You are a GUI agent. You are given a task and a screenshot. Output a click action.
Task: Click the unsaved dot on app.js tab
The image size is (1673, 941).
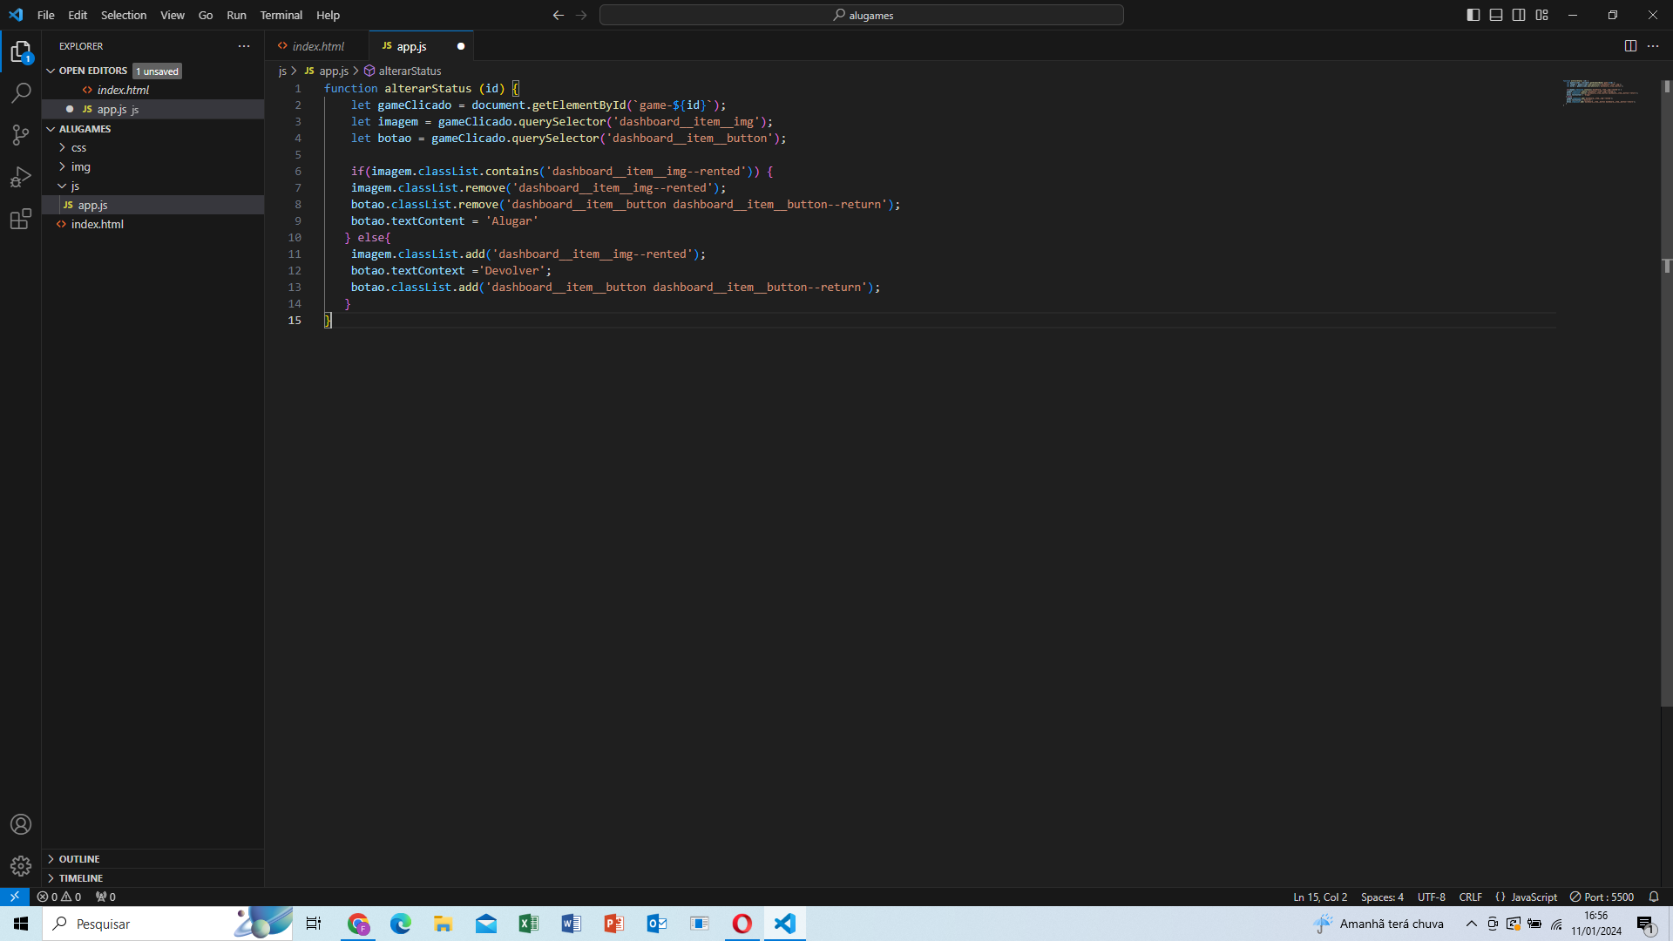[x=461, y=46]
